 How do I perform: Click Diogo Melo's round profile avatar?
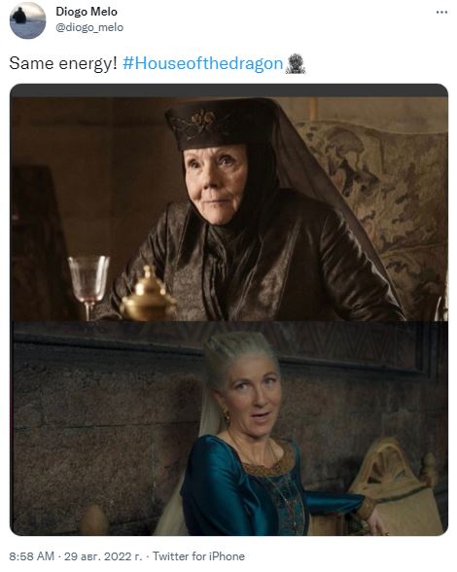click(x=28, y=20)
